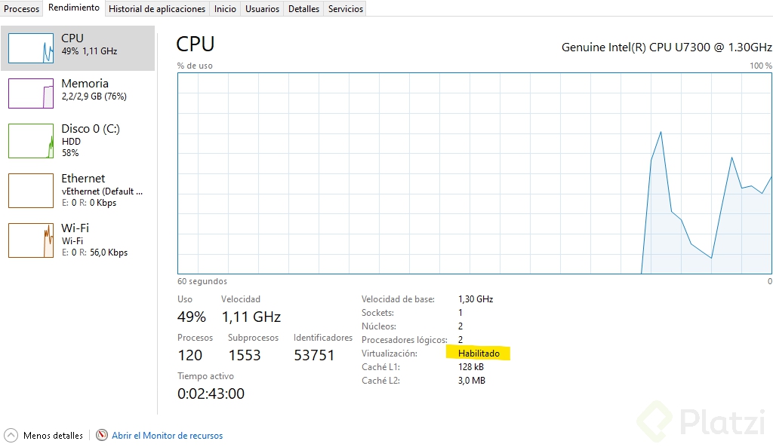Open the Servicios tab
773x447 pixels.
(x=346, y=9)
